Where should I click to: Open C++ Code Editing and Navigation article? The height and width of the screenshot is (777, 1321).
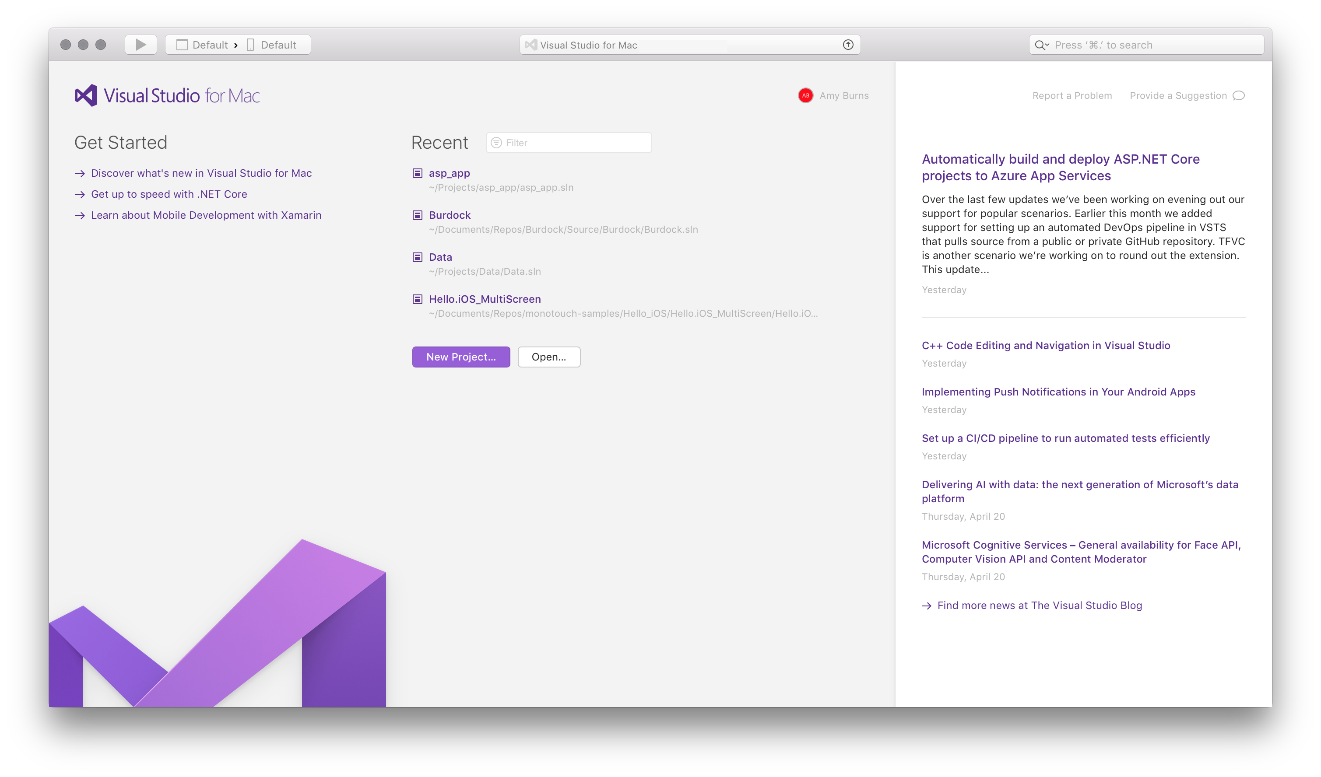(1045, 346)
